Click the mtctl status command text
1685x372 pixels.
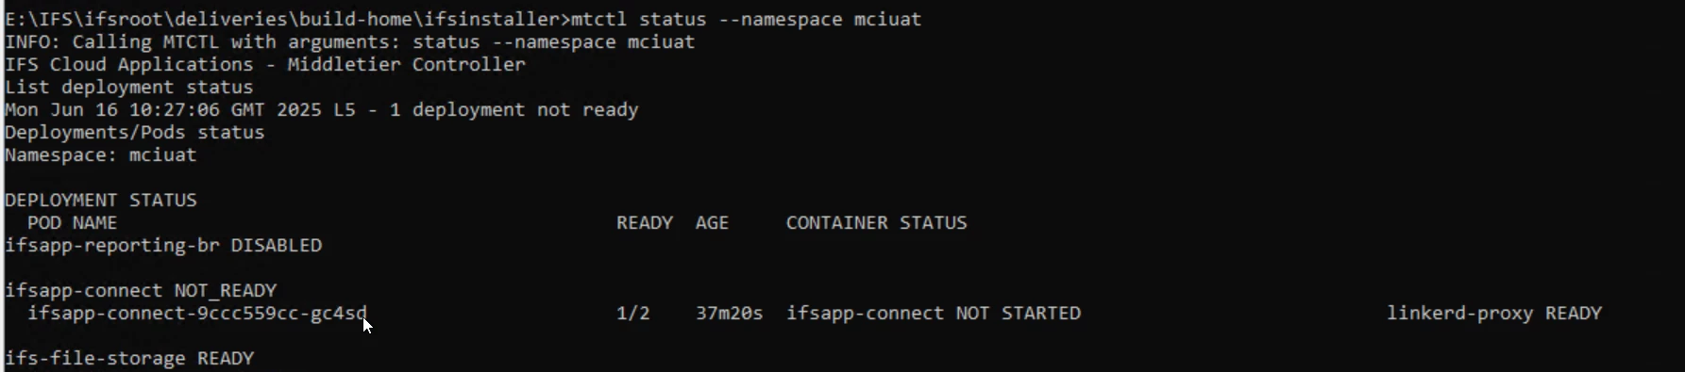(x=746, y=19)
